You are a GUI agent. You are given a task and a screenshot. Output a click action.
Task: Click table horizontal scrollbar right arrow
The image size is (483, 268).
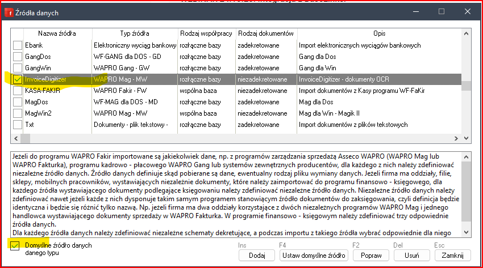(456, 138)
